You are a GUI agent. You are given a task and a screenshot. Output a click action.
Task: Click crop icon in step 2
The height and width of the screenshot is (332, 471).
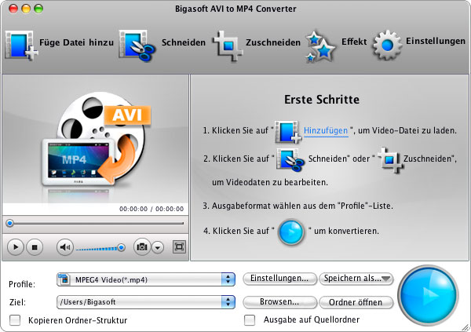pyautogui.click(x=389, y=160)
